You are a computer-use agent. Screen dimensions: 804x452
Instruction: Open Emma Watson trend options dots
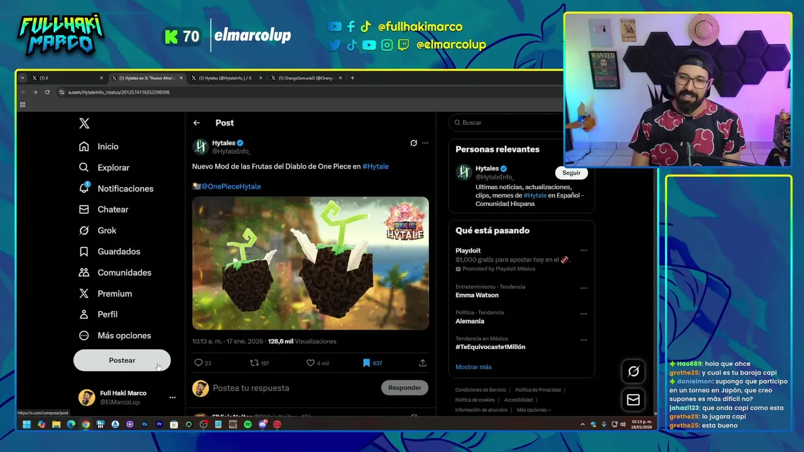[584, 288]
